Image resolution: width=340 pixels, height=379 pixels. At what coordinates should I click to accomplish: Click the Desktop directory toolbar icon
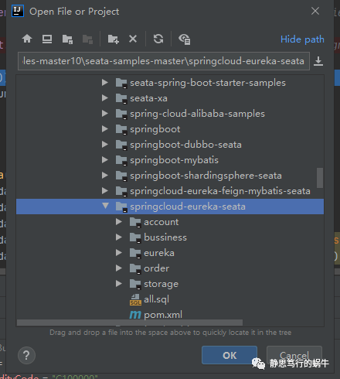47,39
